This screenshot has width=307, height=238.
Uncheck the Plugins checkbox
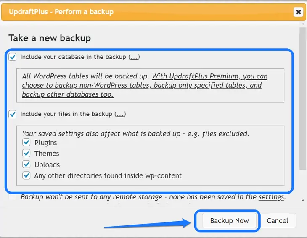tap(26, 143)
